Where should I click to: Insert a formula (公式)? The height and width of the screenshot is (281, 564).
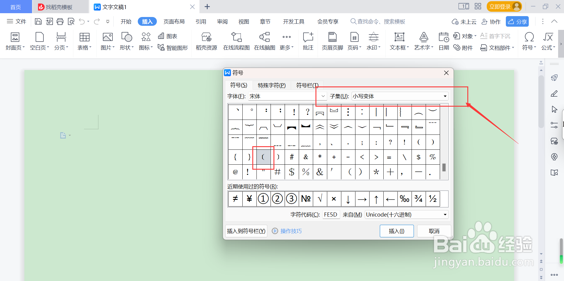click(x=548, y=41)
